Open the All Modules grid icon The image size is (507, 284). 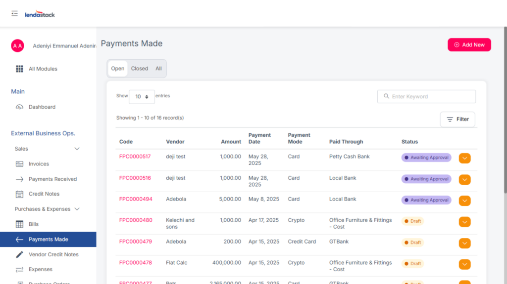pos(19,69)
